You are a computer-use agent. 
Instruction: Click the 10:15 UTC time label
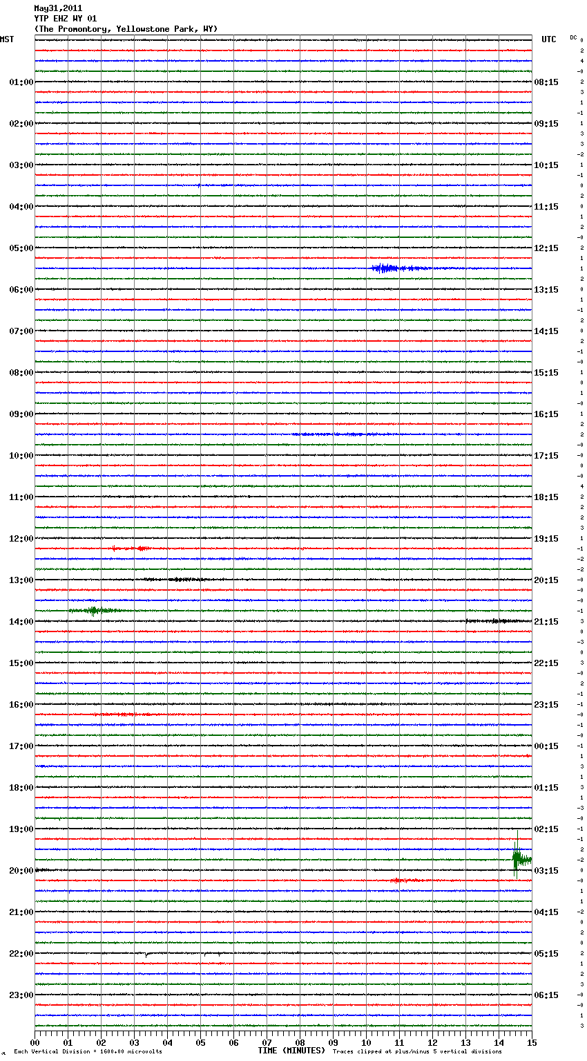click(546, 165)
